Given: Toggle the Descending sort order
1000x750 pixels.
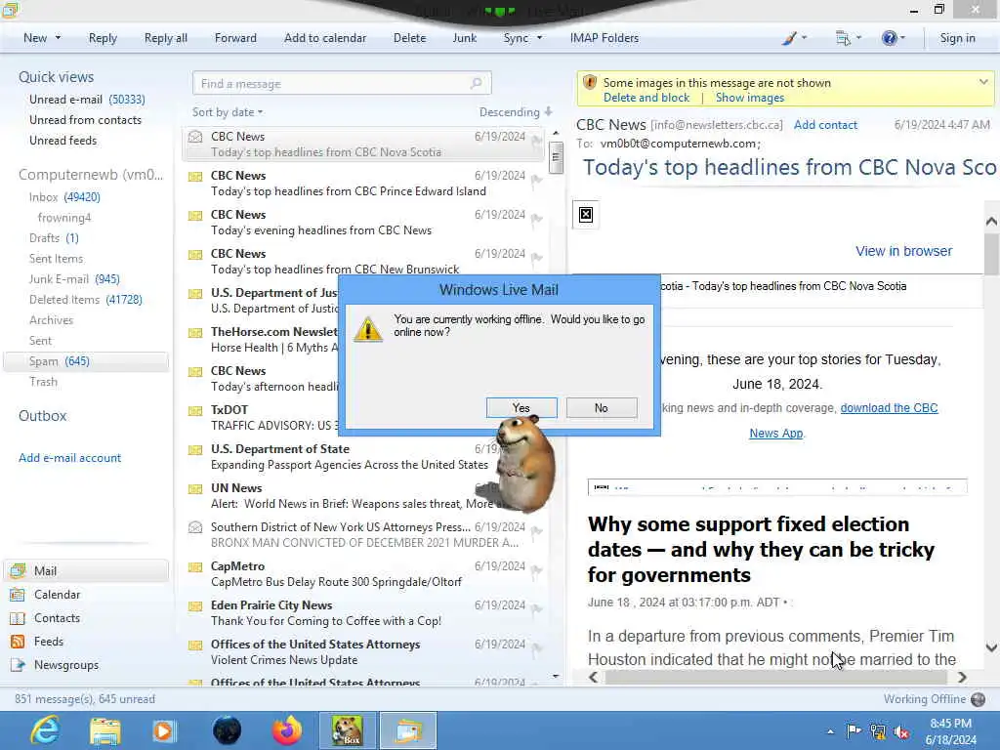Looking at the screenshot, I should 516,112.
